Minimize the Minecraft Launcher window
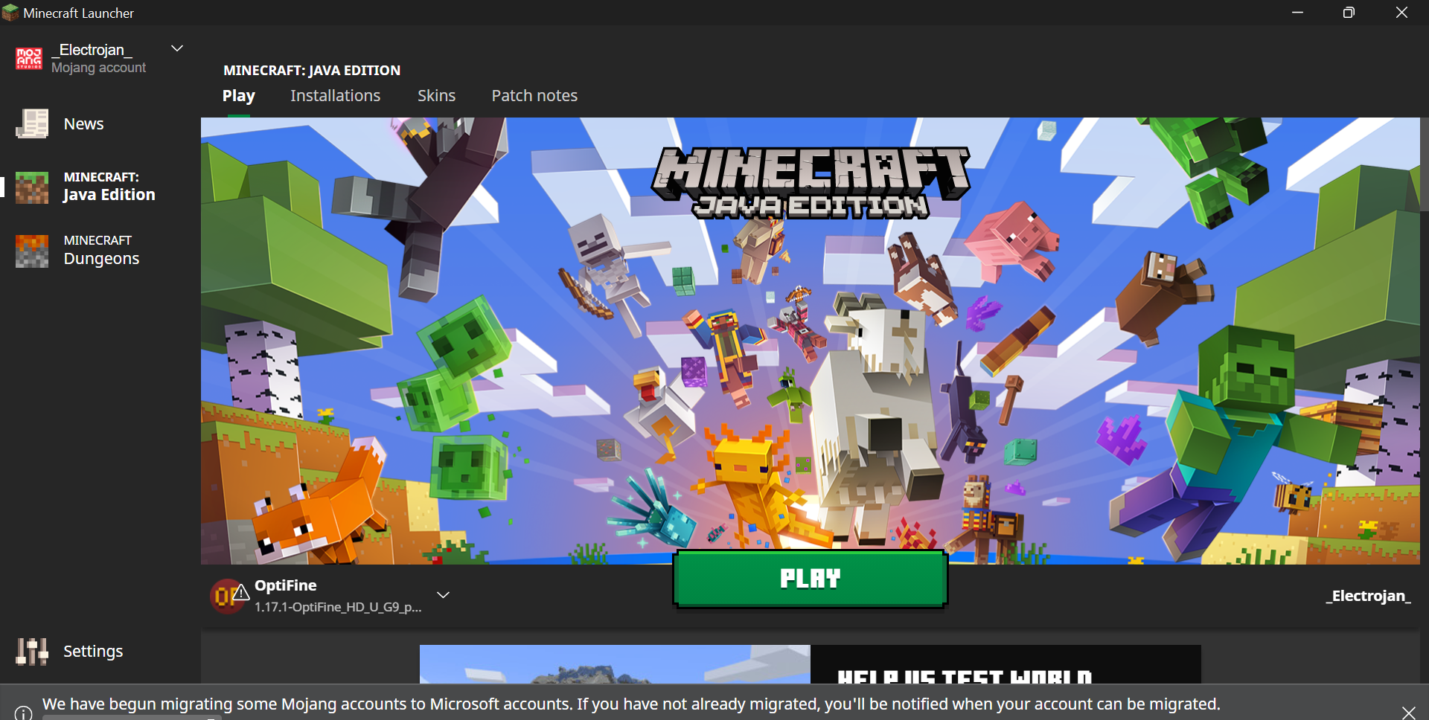Screen dimensions: 1429x720 1297,13
